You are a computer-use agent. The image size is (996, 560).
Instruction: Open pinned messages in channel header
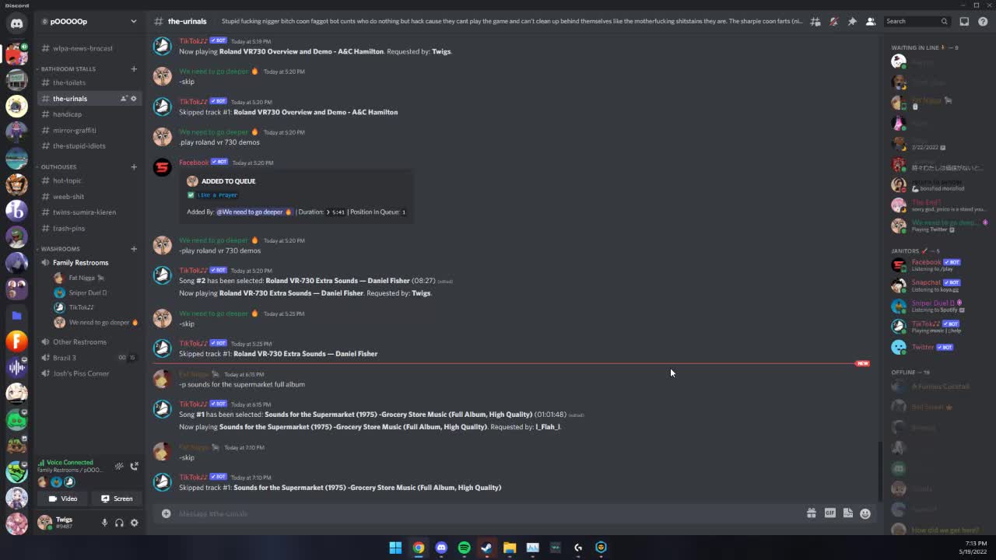coord(852,22)
